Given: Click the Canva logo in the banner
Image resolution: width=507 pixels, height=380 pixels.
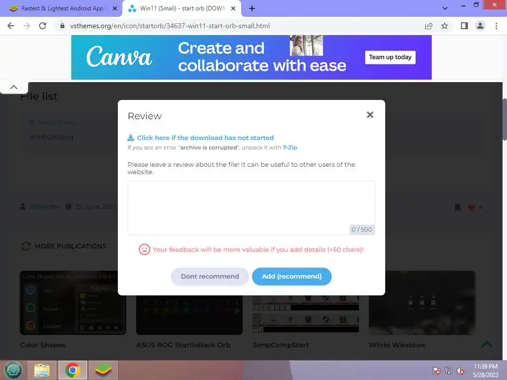Looking at the screenshot, I should pos(119,57).
